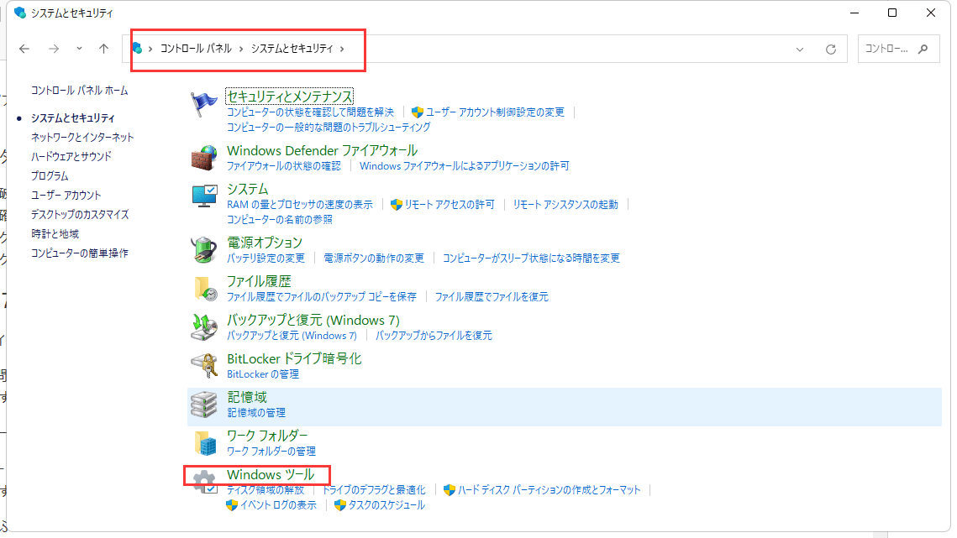Click the shield next to ユーザー アカウント制御設定の変更
Image resolution: width=957 pixels, height=538 pixels.
(418, 112)
